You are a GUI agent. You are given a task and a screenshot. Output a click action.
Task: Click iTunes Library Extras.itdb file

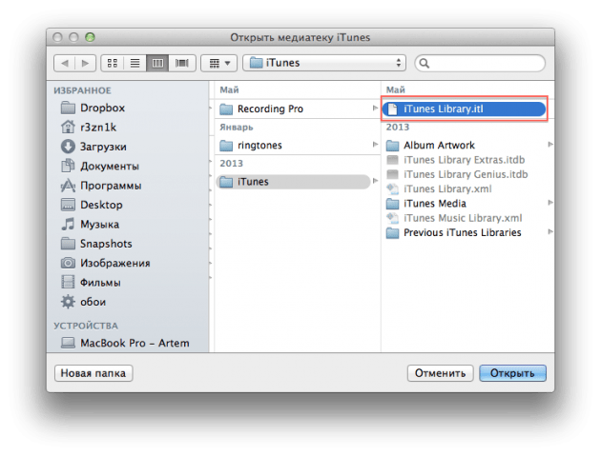tap(465, 160)
